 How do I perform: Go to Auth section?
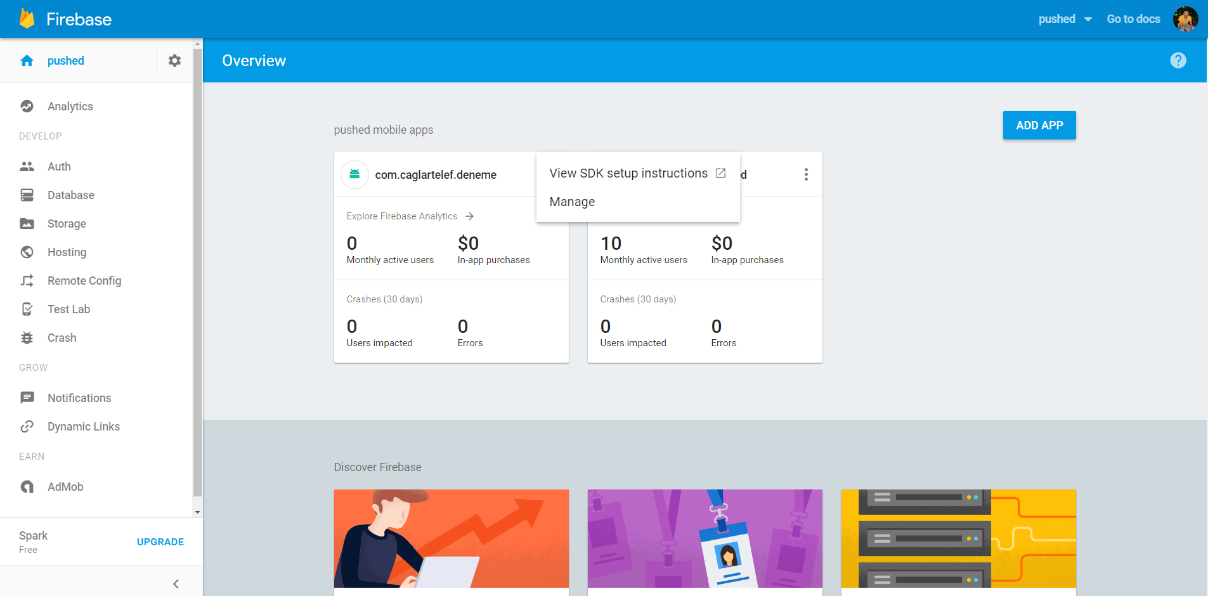[x=59, y=167]
